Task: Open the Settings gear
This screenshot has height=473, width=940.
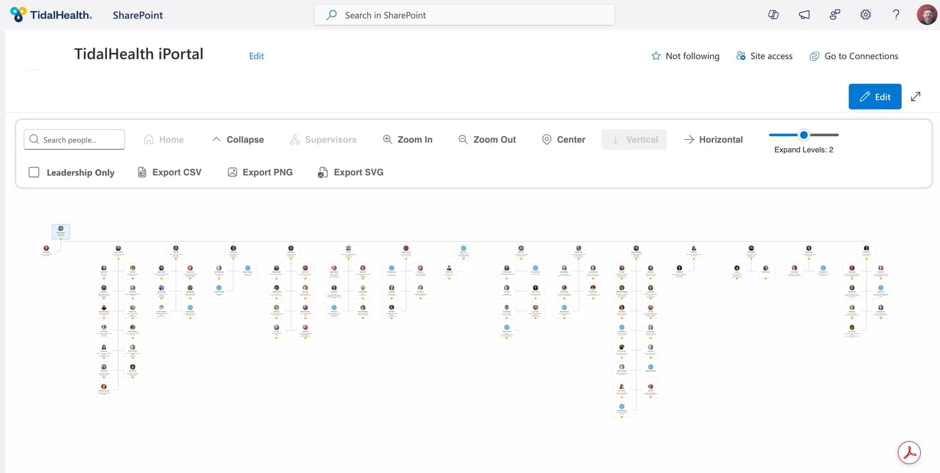Action: click(865, 15)
